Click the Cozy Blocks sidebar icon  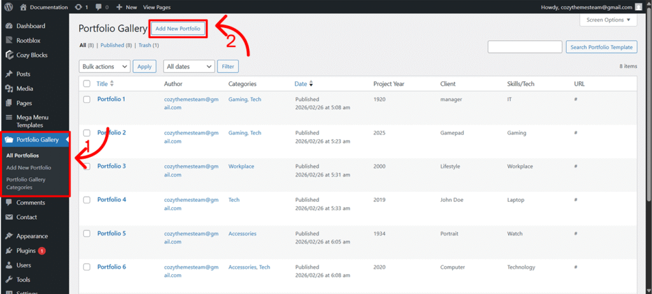pos(9,55)
